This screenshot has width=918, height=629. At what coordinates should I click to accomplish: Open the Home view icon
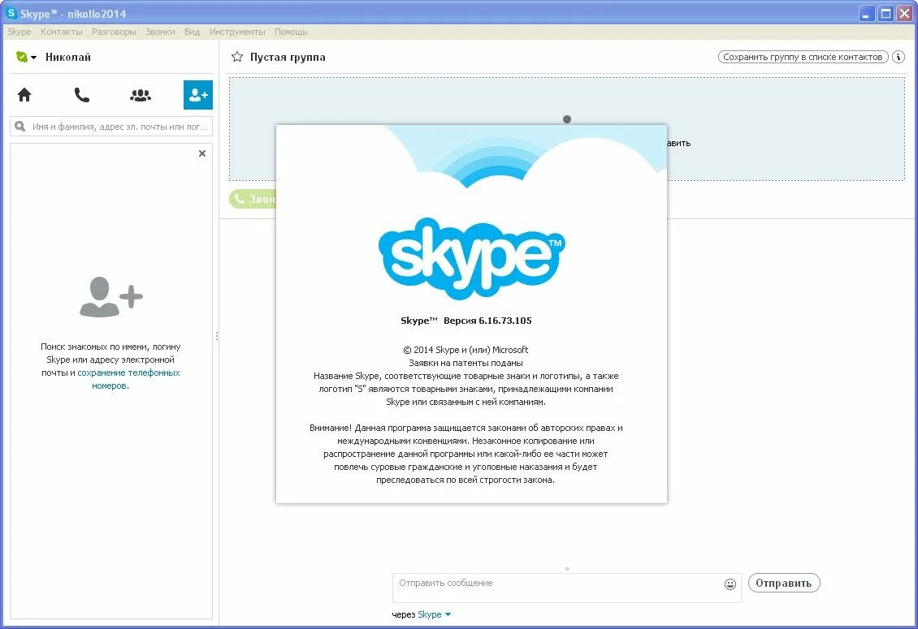[x=24, y=95]
